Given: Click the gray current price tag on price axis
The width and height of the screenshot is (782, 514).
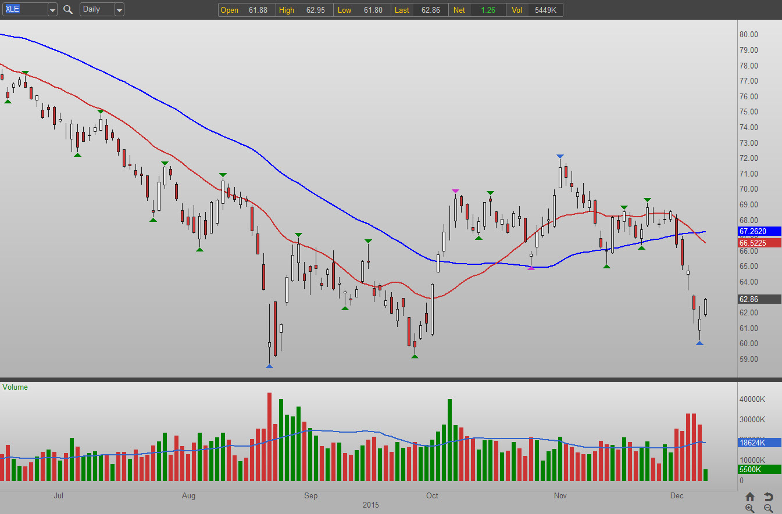Looking at the screenshot, I should tap(759, 300).
